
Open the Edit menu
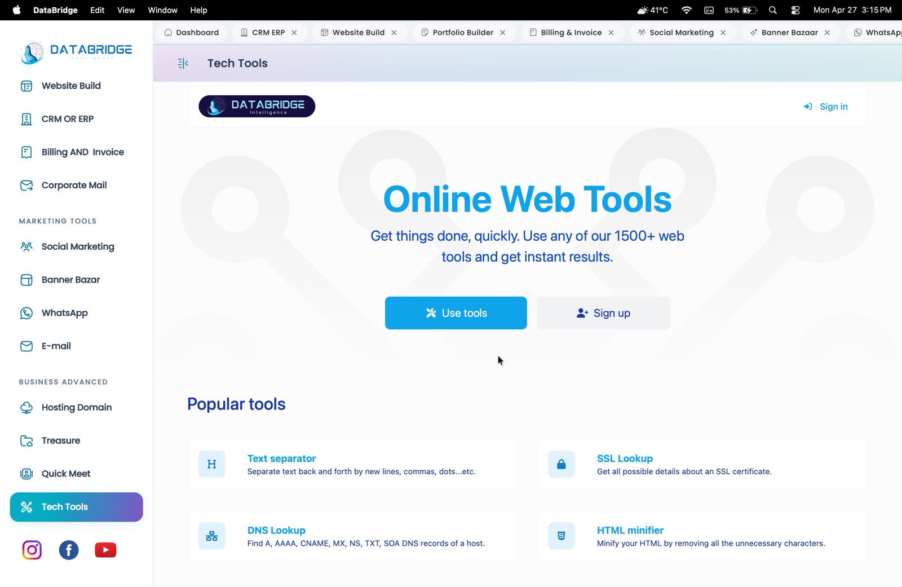pos(97,10)
